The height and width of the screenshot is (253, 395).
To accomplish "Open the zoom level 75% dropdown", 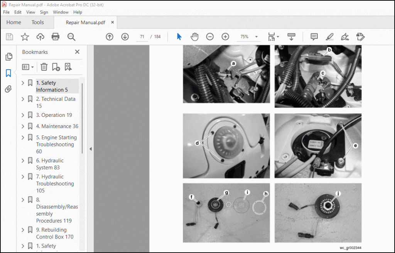I will [257, 37].
